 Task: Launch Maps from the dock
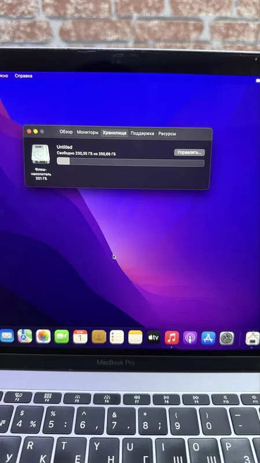[25, 336]
